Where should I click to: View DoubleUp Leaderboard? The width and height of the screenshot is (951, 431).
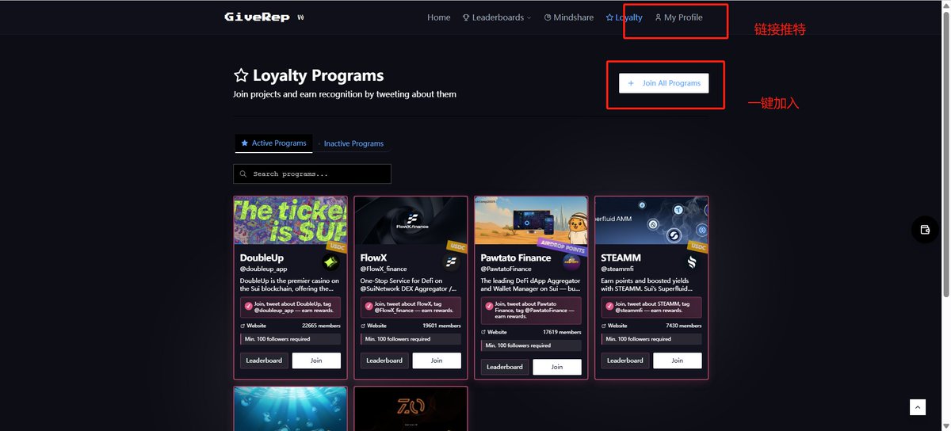pyautogui.click(x=264, y=360)
